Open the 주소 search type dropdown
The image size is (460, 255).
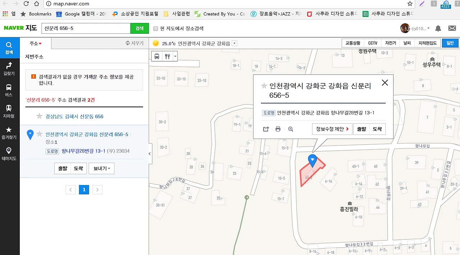coord(35,43)
